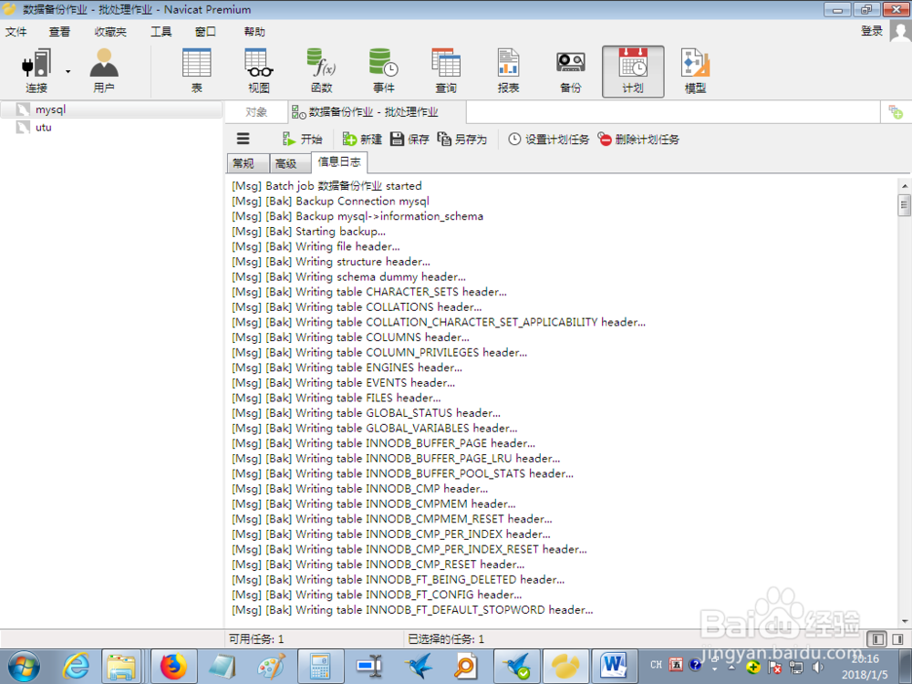912x684 pixels.
Task: Click the 可用任务: 1 status text
Action: click(256, 638)
